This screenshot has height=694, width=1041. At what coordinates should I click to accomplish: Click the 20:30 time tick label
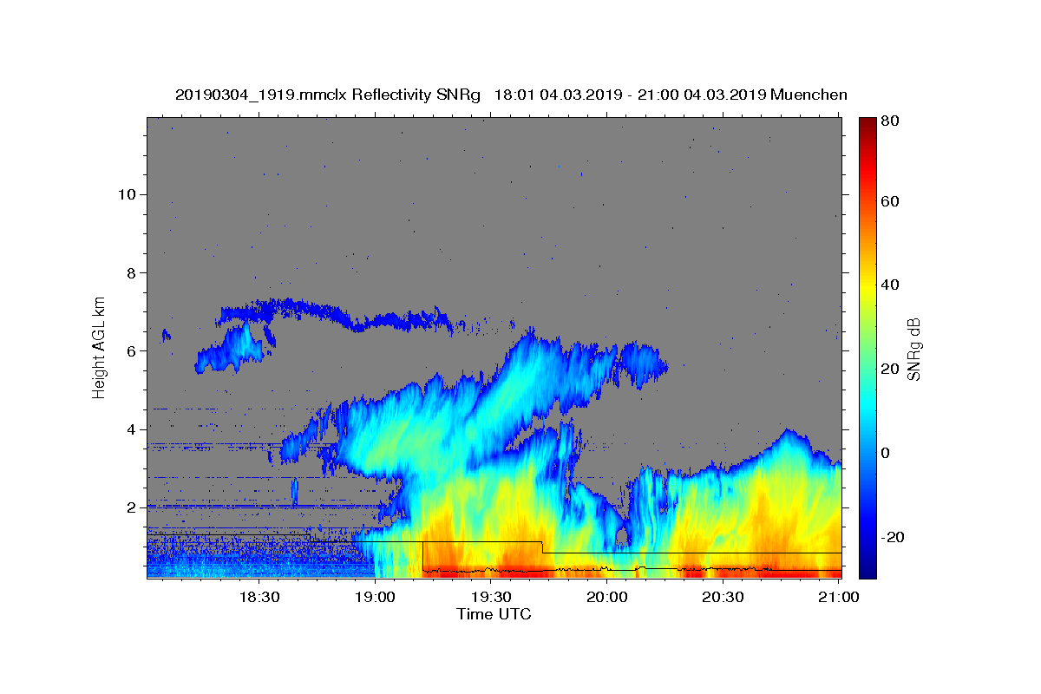[722, 597]
